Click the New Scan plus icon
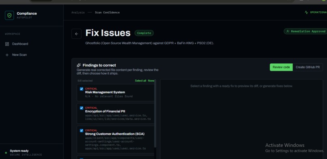The image size is (327, 159). 7,55
